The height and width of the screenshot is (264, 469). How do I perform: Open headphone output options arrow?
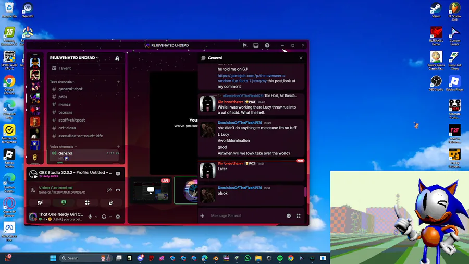tap(110, 217)
